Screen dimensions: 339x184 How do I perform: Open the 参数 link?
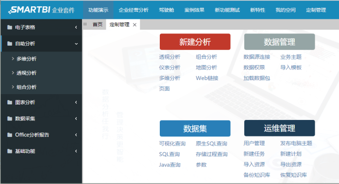pos(201,165)
